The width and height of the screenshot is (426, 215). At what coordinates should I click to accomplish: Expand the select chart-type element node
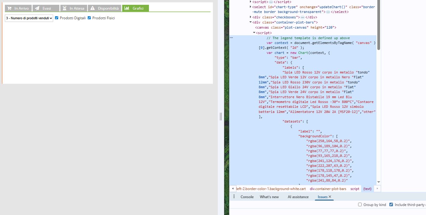pos(251,7)
